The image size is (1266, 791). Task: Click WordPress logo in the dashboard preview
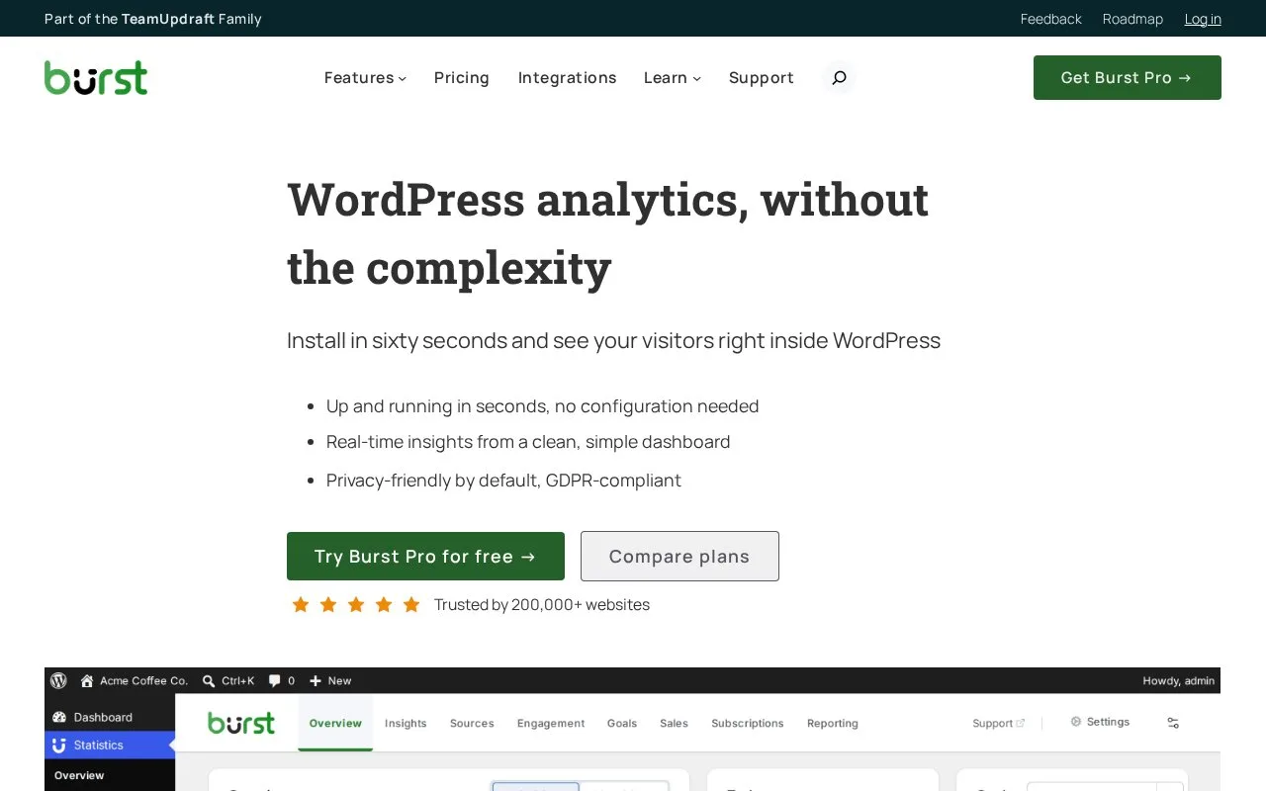tap(58, 680)
